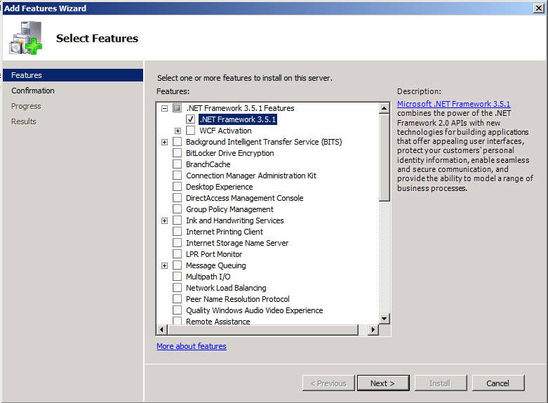Screen dimensions: 548x403
Task: Enable Group Policy Management checkbox
Action: coord(178,209)
